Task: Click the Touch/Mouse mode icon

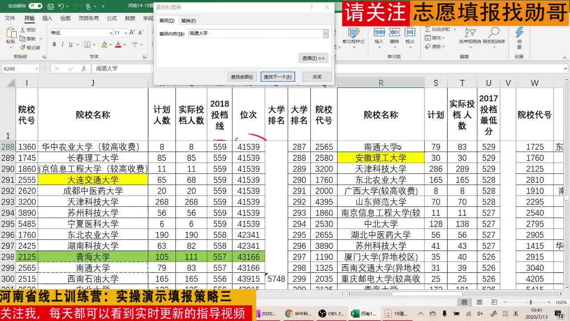Action: click(88, 6)
